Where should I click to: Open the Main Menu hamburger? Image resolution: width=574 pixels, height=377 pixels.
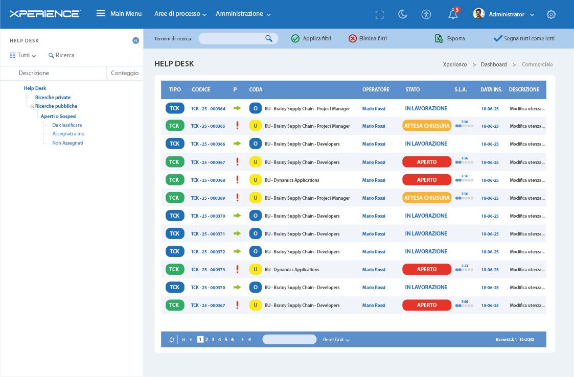pyautogui.click(x=101, y=14)
